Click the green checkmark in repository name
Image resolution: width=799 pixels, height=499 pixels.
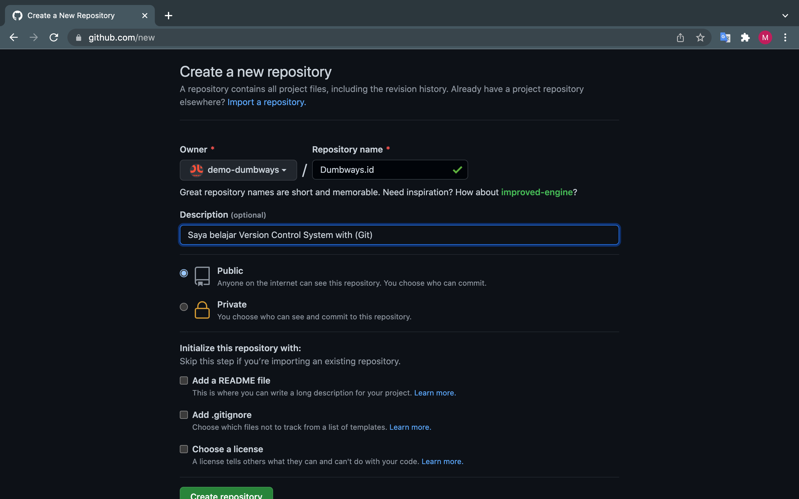tap(457, 170)
